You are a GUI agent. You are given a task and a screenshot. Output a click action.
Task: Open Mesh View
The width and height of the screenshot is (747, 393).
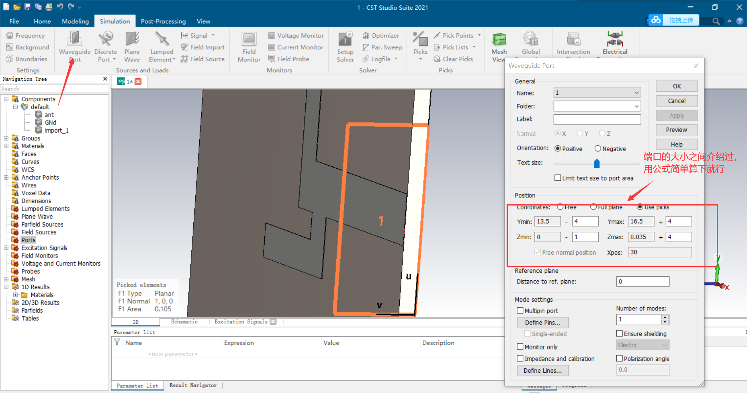pos(499,47)
